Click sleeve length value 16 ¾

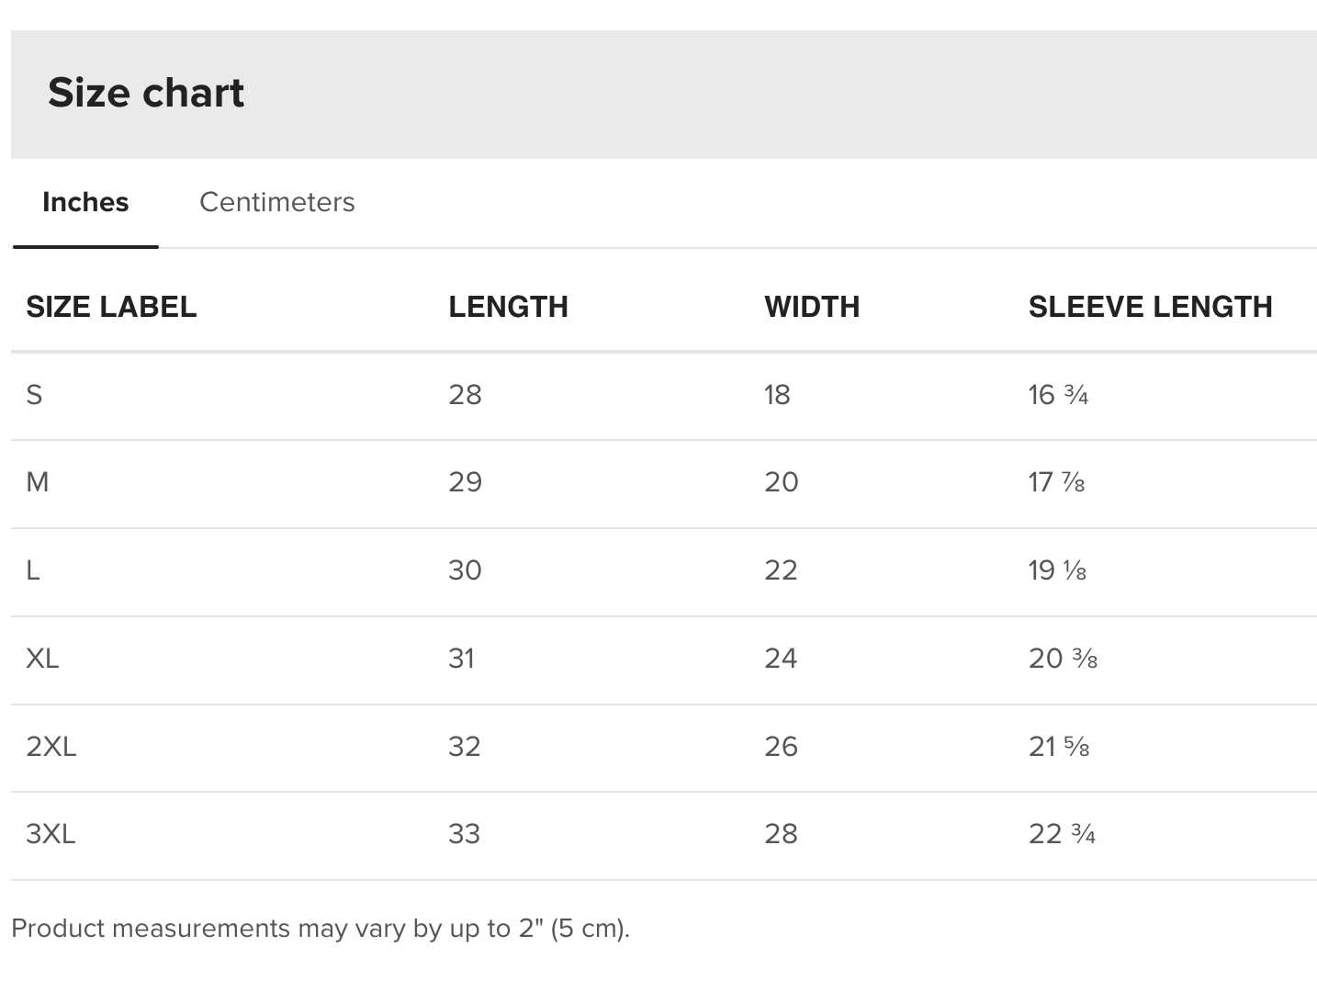1058,395
